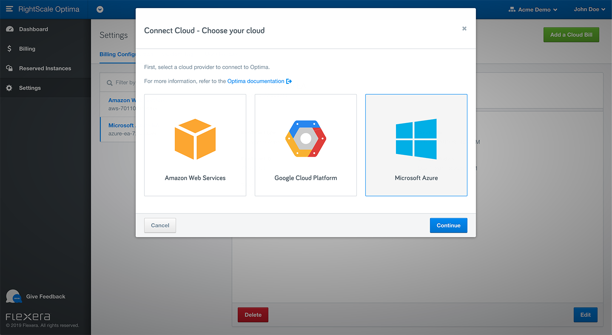Click the blue Edit button
Screen dimensions: 612x335
586,315
